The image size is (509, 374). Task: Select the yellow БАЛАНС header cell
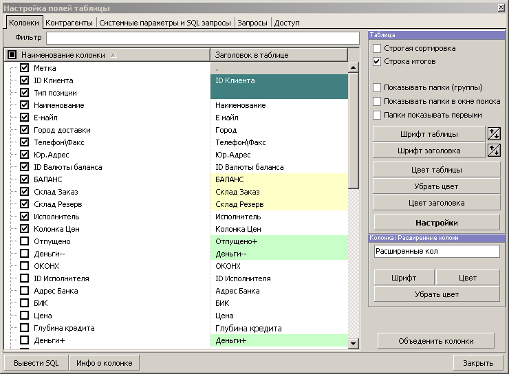tap(279, 179)
